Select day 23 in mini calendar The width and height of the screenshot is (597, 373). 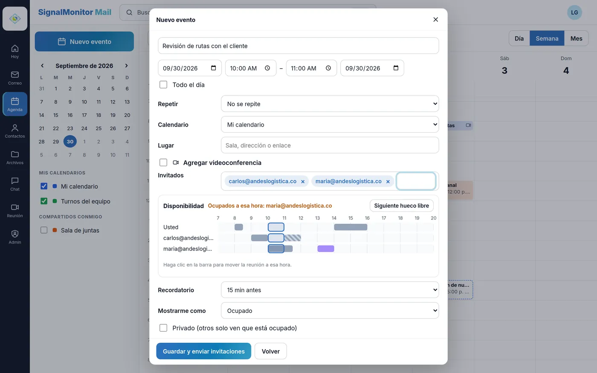click(x=70, y=128)
